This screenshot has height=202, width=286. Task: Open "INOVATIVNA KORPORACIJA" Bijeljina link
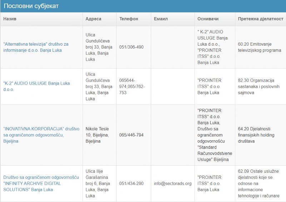[41, 135]
